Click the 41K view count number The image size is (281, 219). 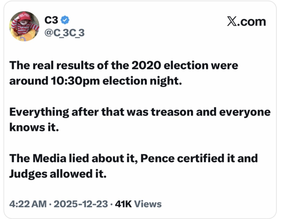tap(123, 204)
